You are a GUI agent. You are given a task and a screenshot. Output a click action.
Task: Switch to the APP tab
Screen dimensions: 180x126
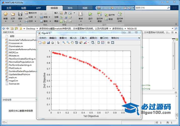38,8
